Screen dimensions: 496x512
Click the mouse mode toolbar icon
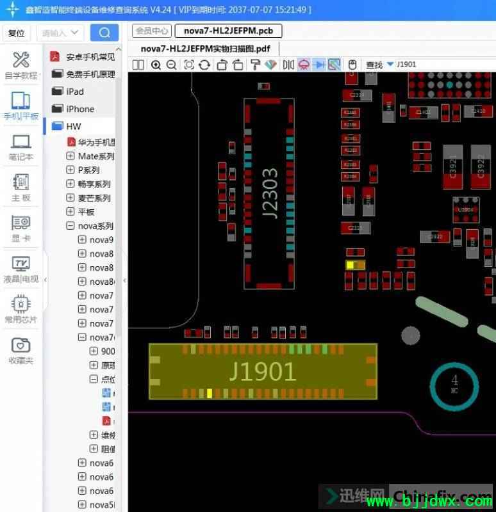pyautogui.click(x=352, y=65)
